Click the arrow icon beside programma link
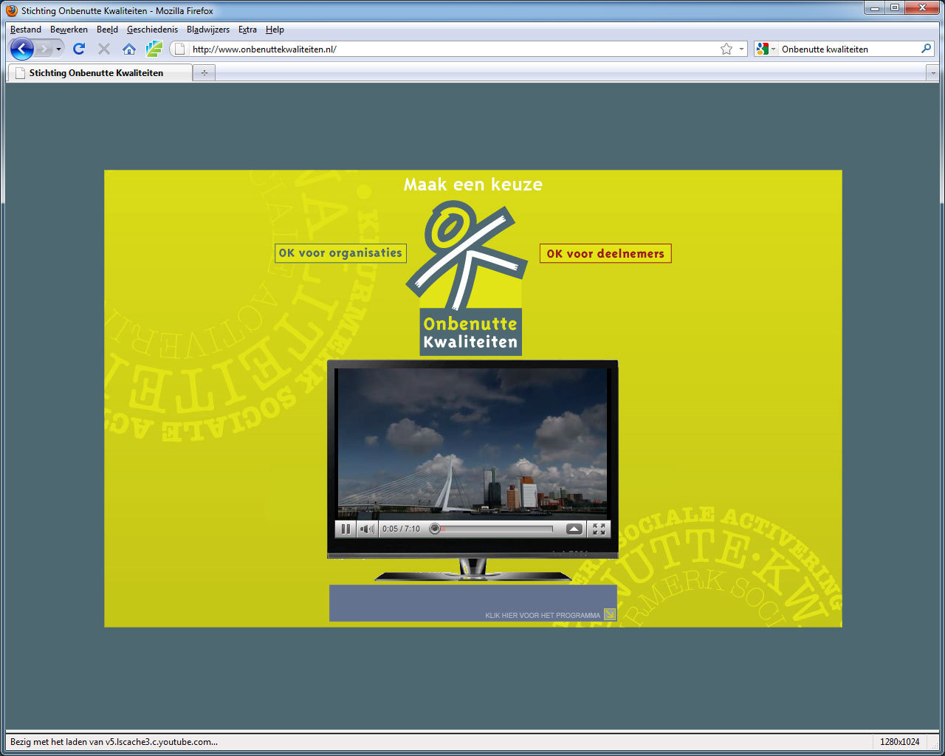 point(610,614)
